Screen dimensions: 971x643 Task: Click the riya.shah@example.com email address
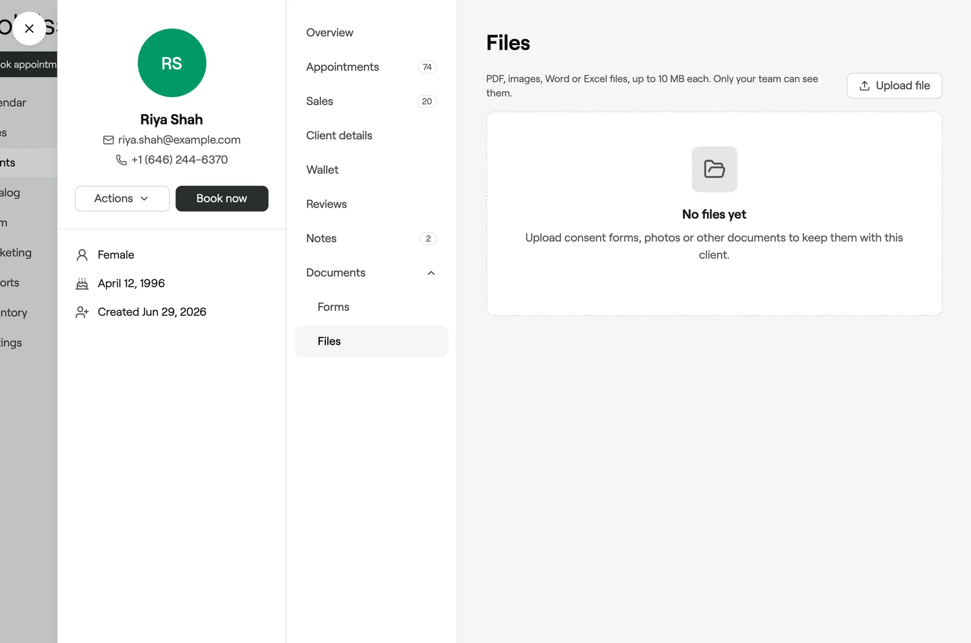179,140
